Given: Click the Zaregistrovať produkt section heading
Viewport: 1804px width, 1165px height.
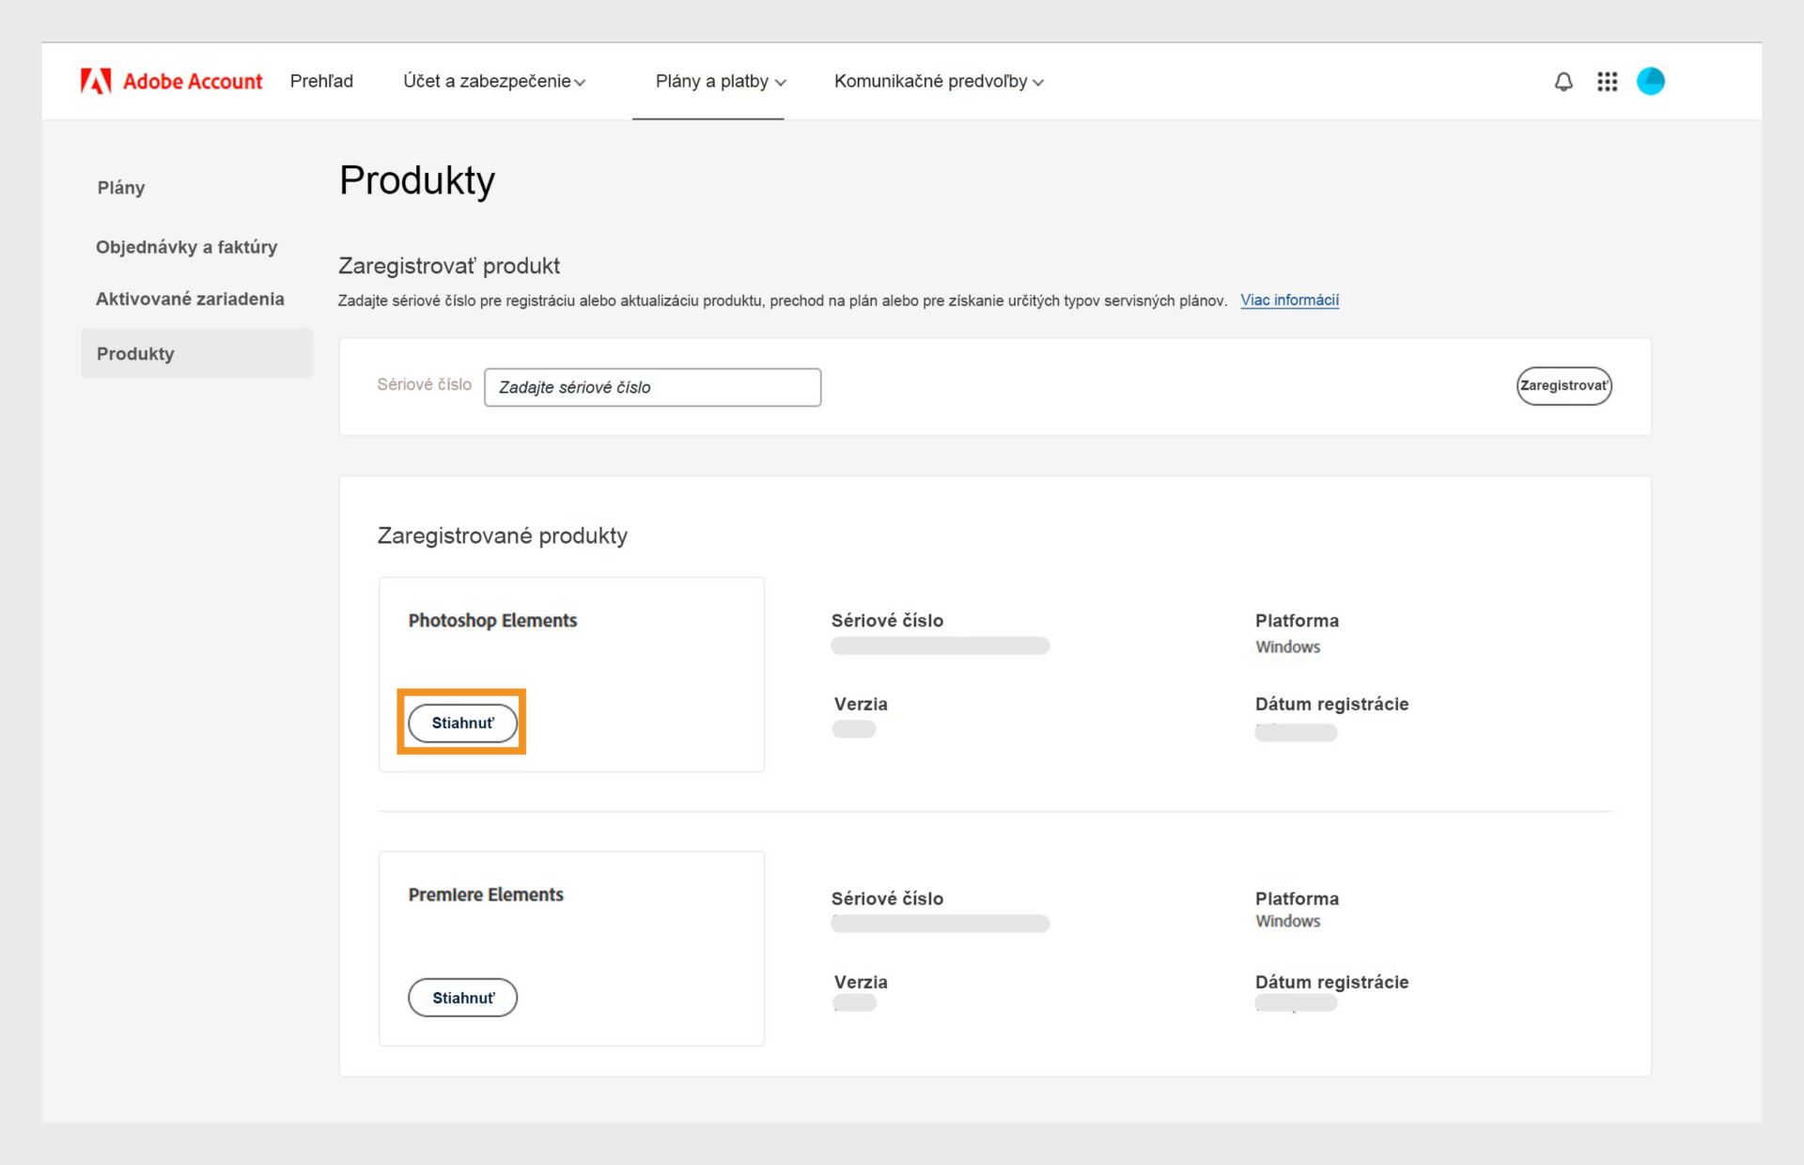Looking at the screenshot, I should [x=449, y=266].
